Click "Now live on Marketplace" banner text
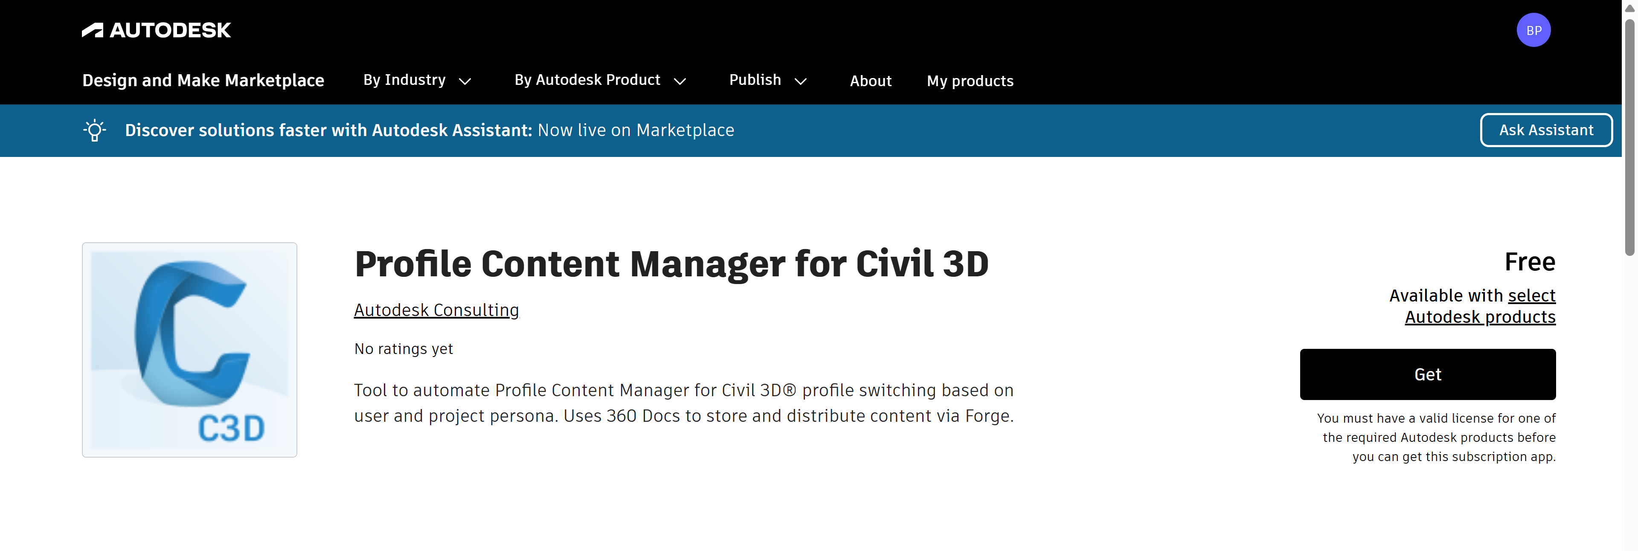 (x=636, y=130)
